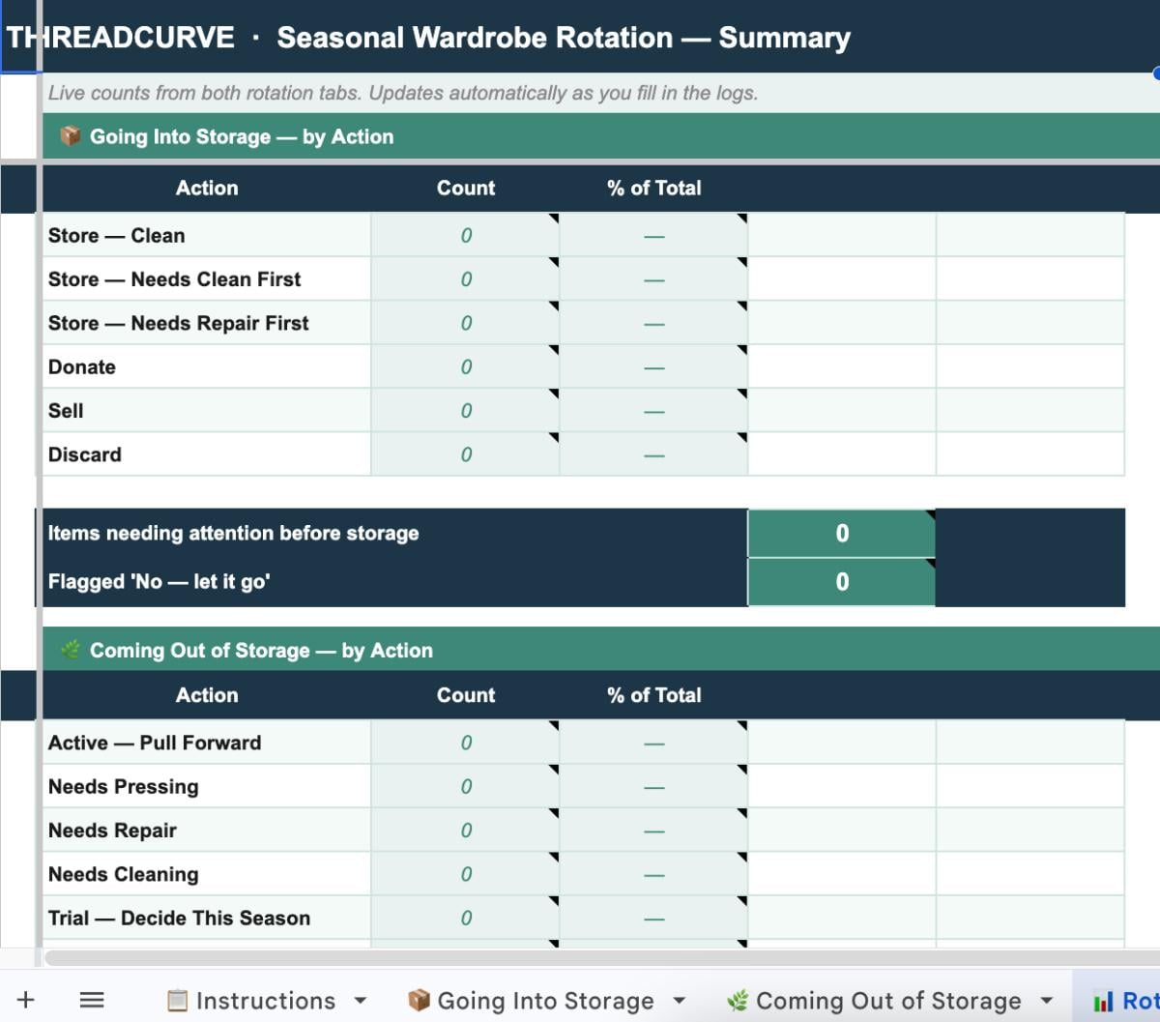Select the Needs Pressing count cell
Viewport: 1160px width, 1022px height.
pos(465,787)
